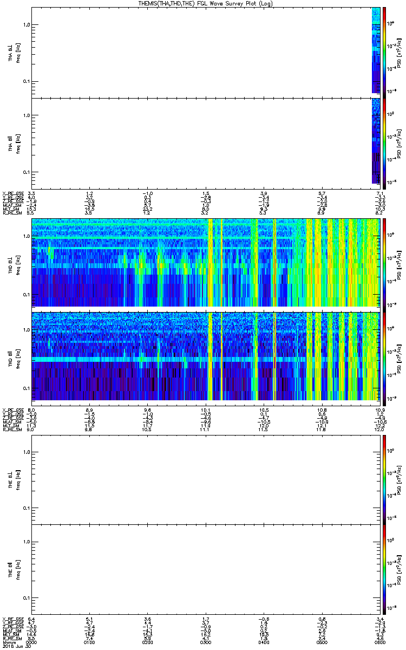The height and width of the screenshot is (650, 406).
Task: Click the 0600 time label
Action: pos(381,642)
